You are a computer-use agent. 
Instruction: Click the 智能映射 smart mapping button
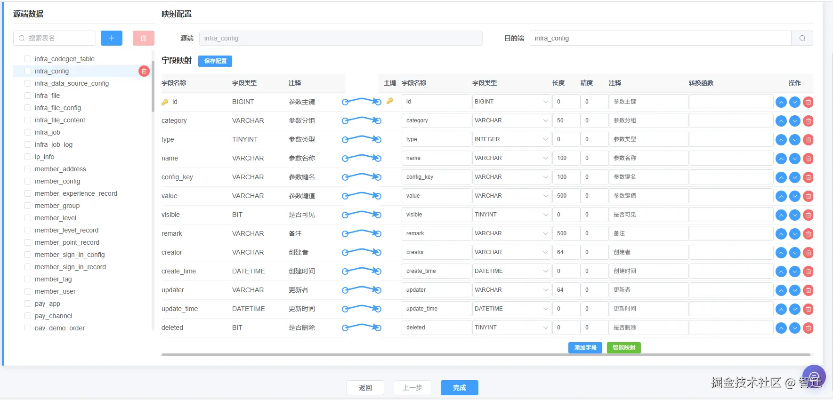tap(624, 348)
